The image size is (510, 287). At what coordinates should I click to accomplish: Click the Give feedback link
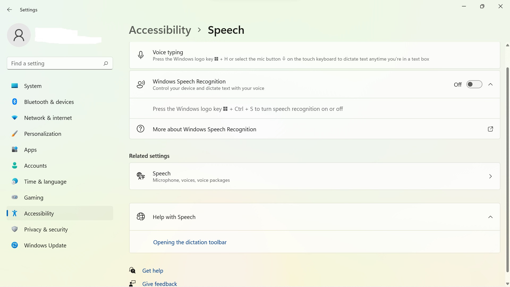[160, 284]
